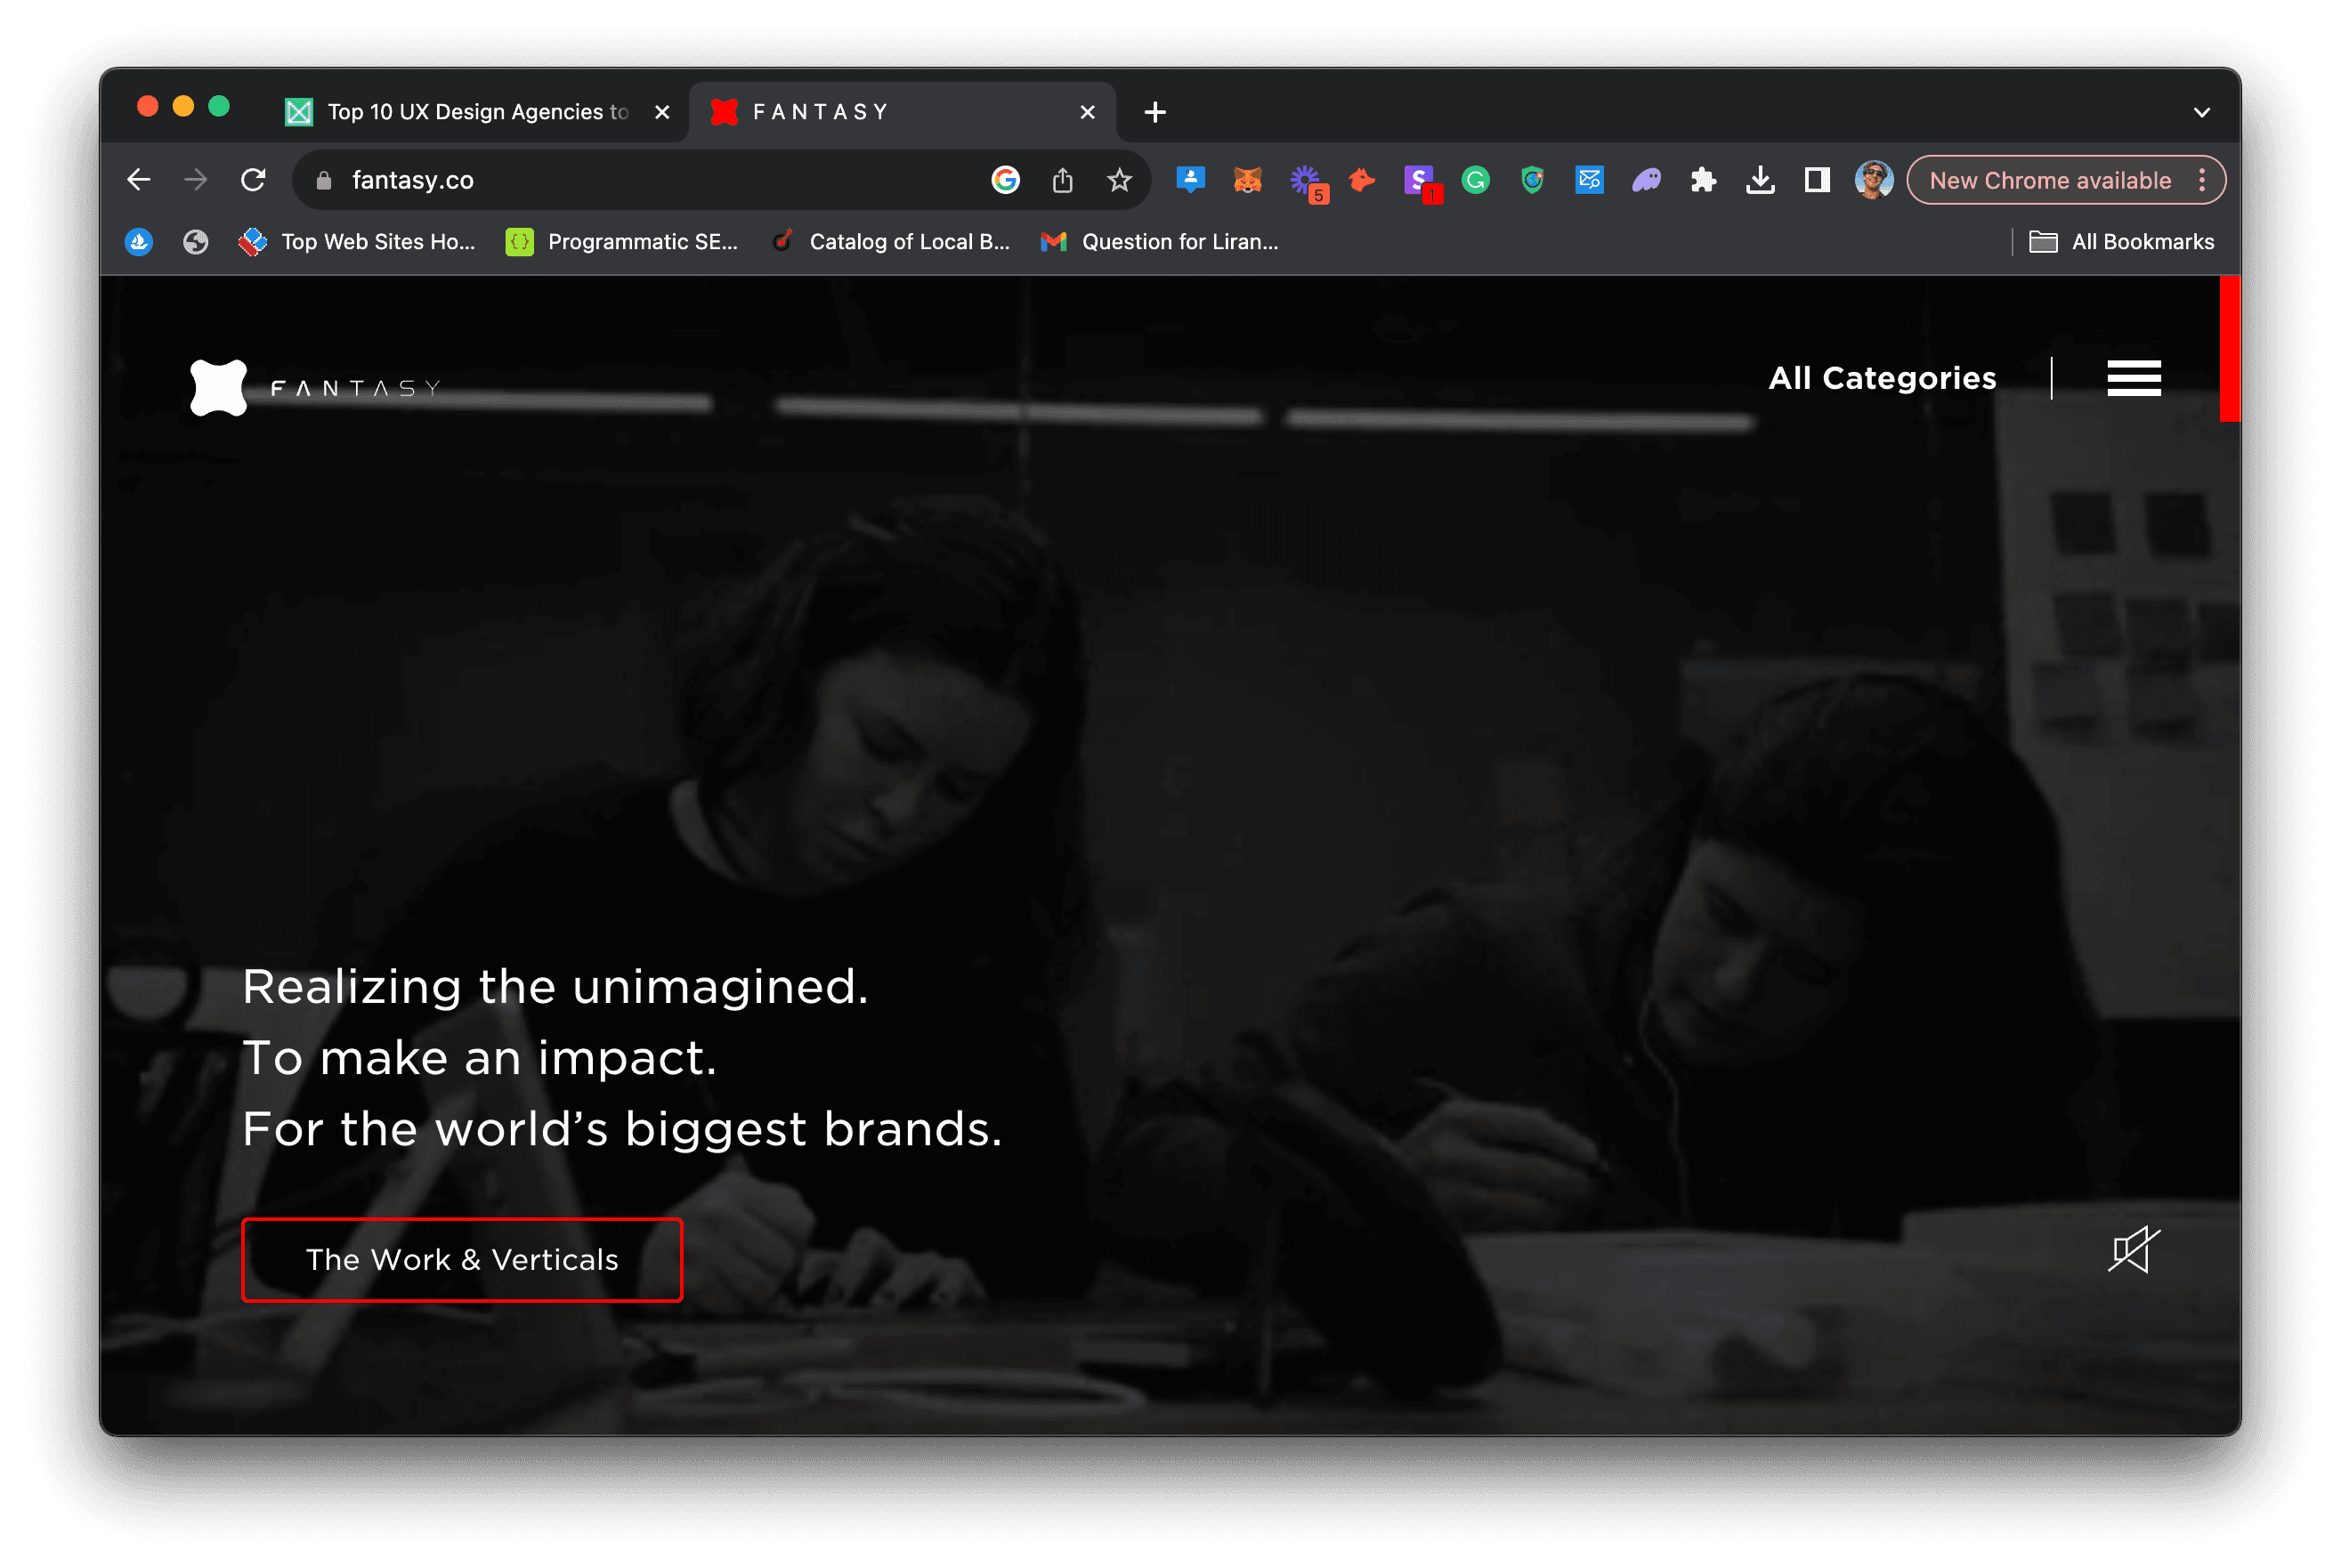Click the forward navigation arrow
Screen dimensions: 2341x1568
coord(196,180)
